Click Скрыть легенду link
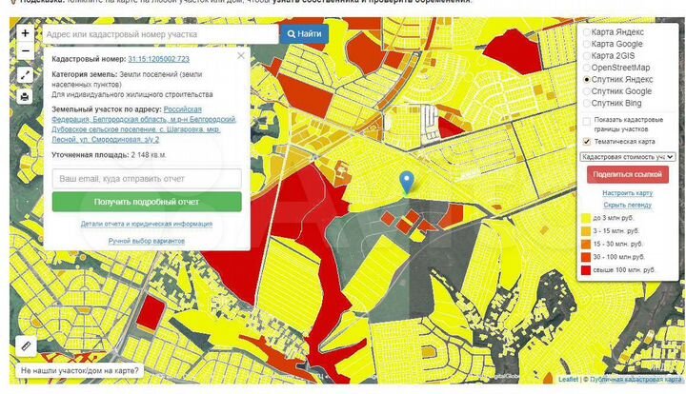 tap(627, 205)
